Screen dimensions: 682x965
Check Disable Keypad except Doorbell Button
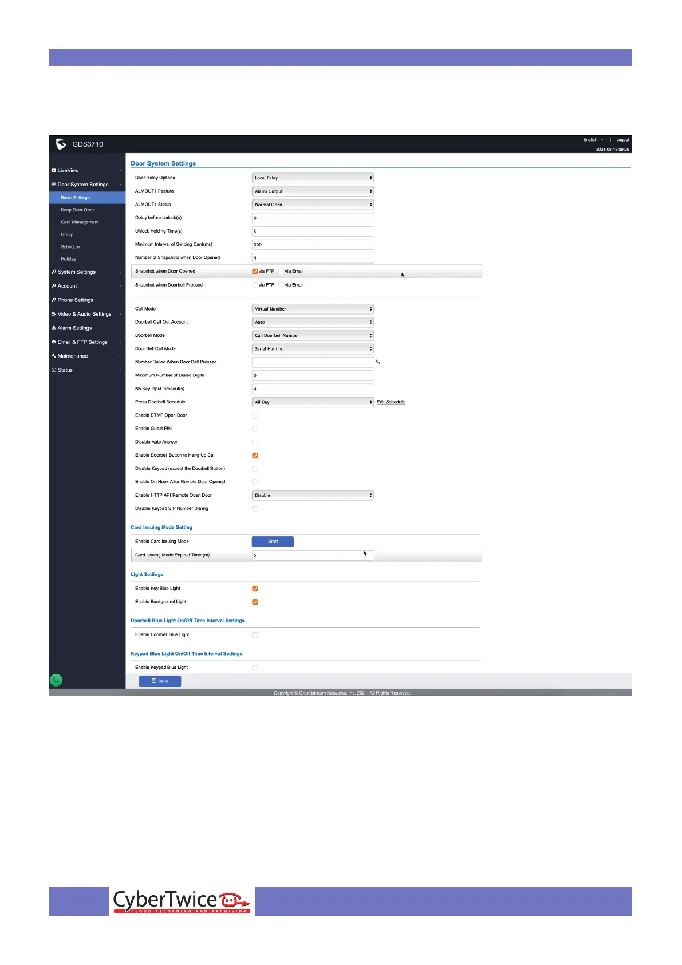coord(255,469)
